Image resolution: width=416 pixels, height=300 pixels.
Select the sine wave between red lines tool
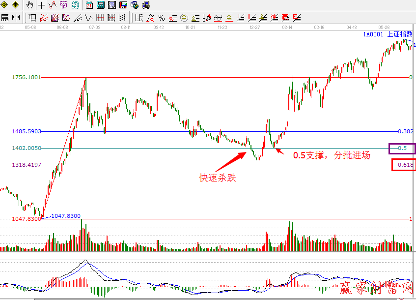coord(218,18)
